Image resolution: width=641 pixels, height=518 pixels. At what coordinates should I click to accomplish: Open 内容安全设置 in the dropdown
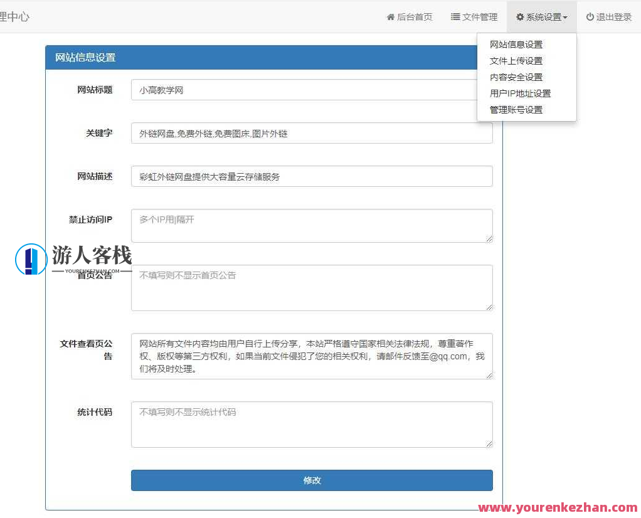click(516, 77)
